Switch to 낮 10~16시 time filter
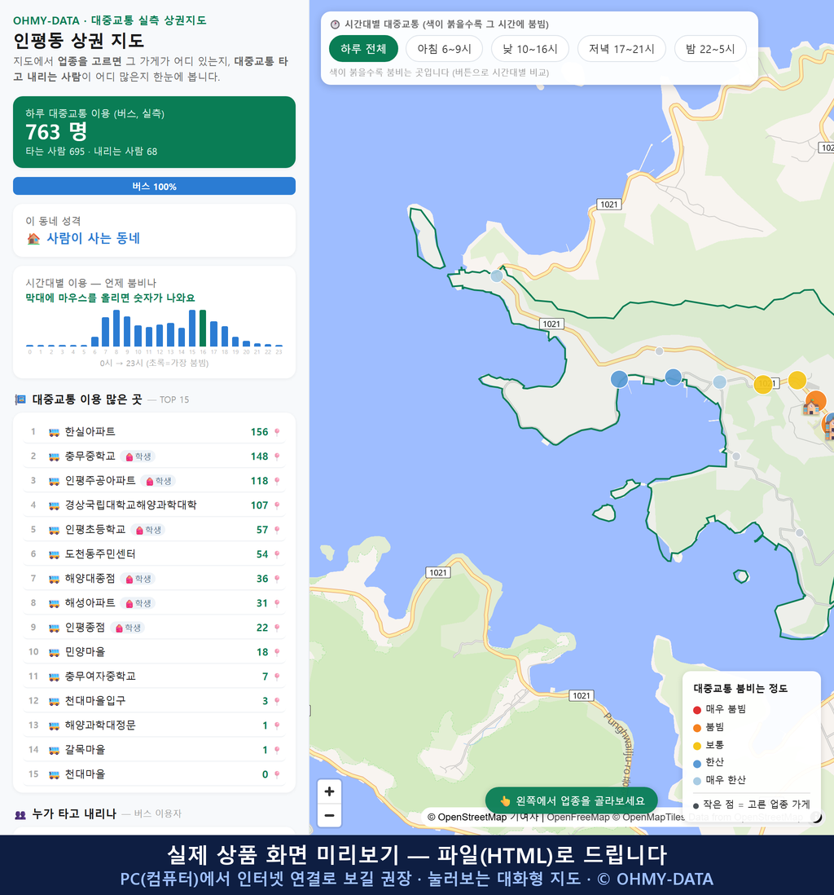This screenshot has height=895, width=834. pyautogui.click(x=530, y=49)
